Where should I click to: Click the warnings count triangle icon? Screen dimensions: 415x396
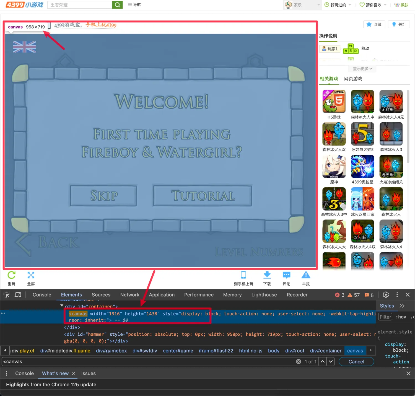(x=350, y=295)
